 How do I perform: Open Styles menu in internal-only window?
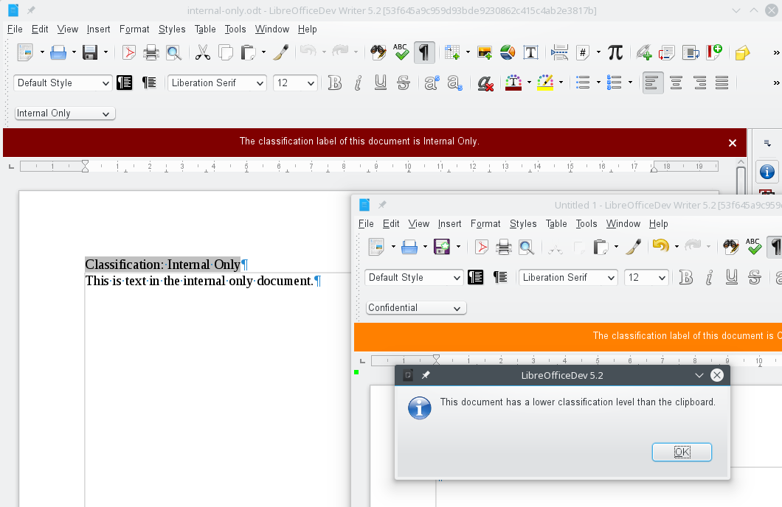point(172,29)
